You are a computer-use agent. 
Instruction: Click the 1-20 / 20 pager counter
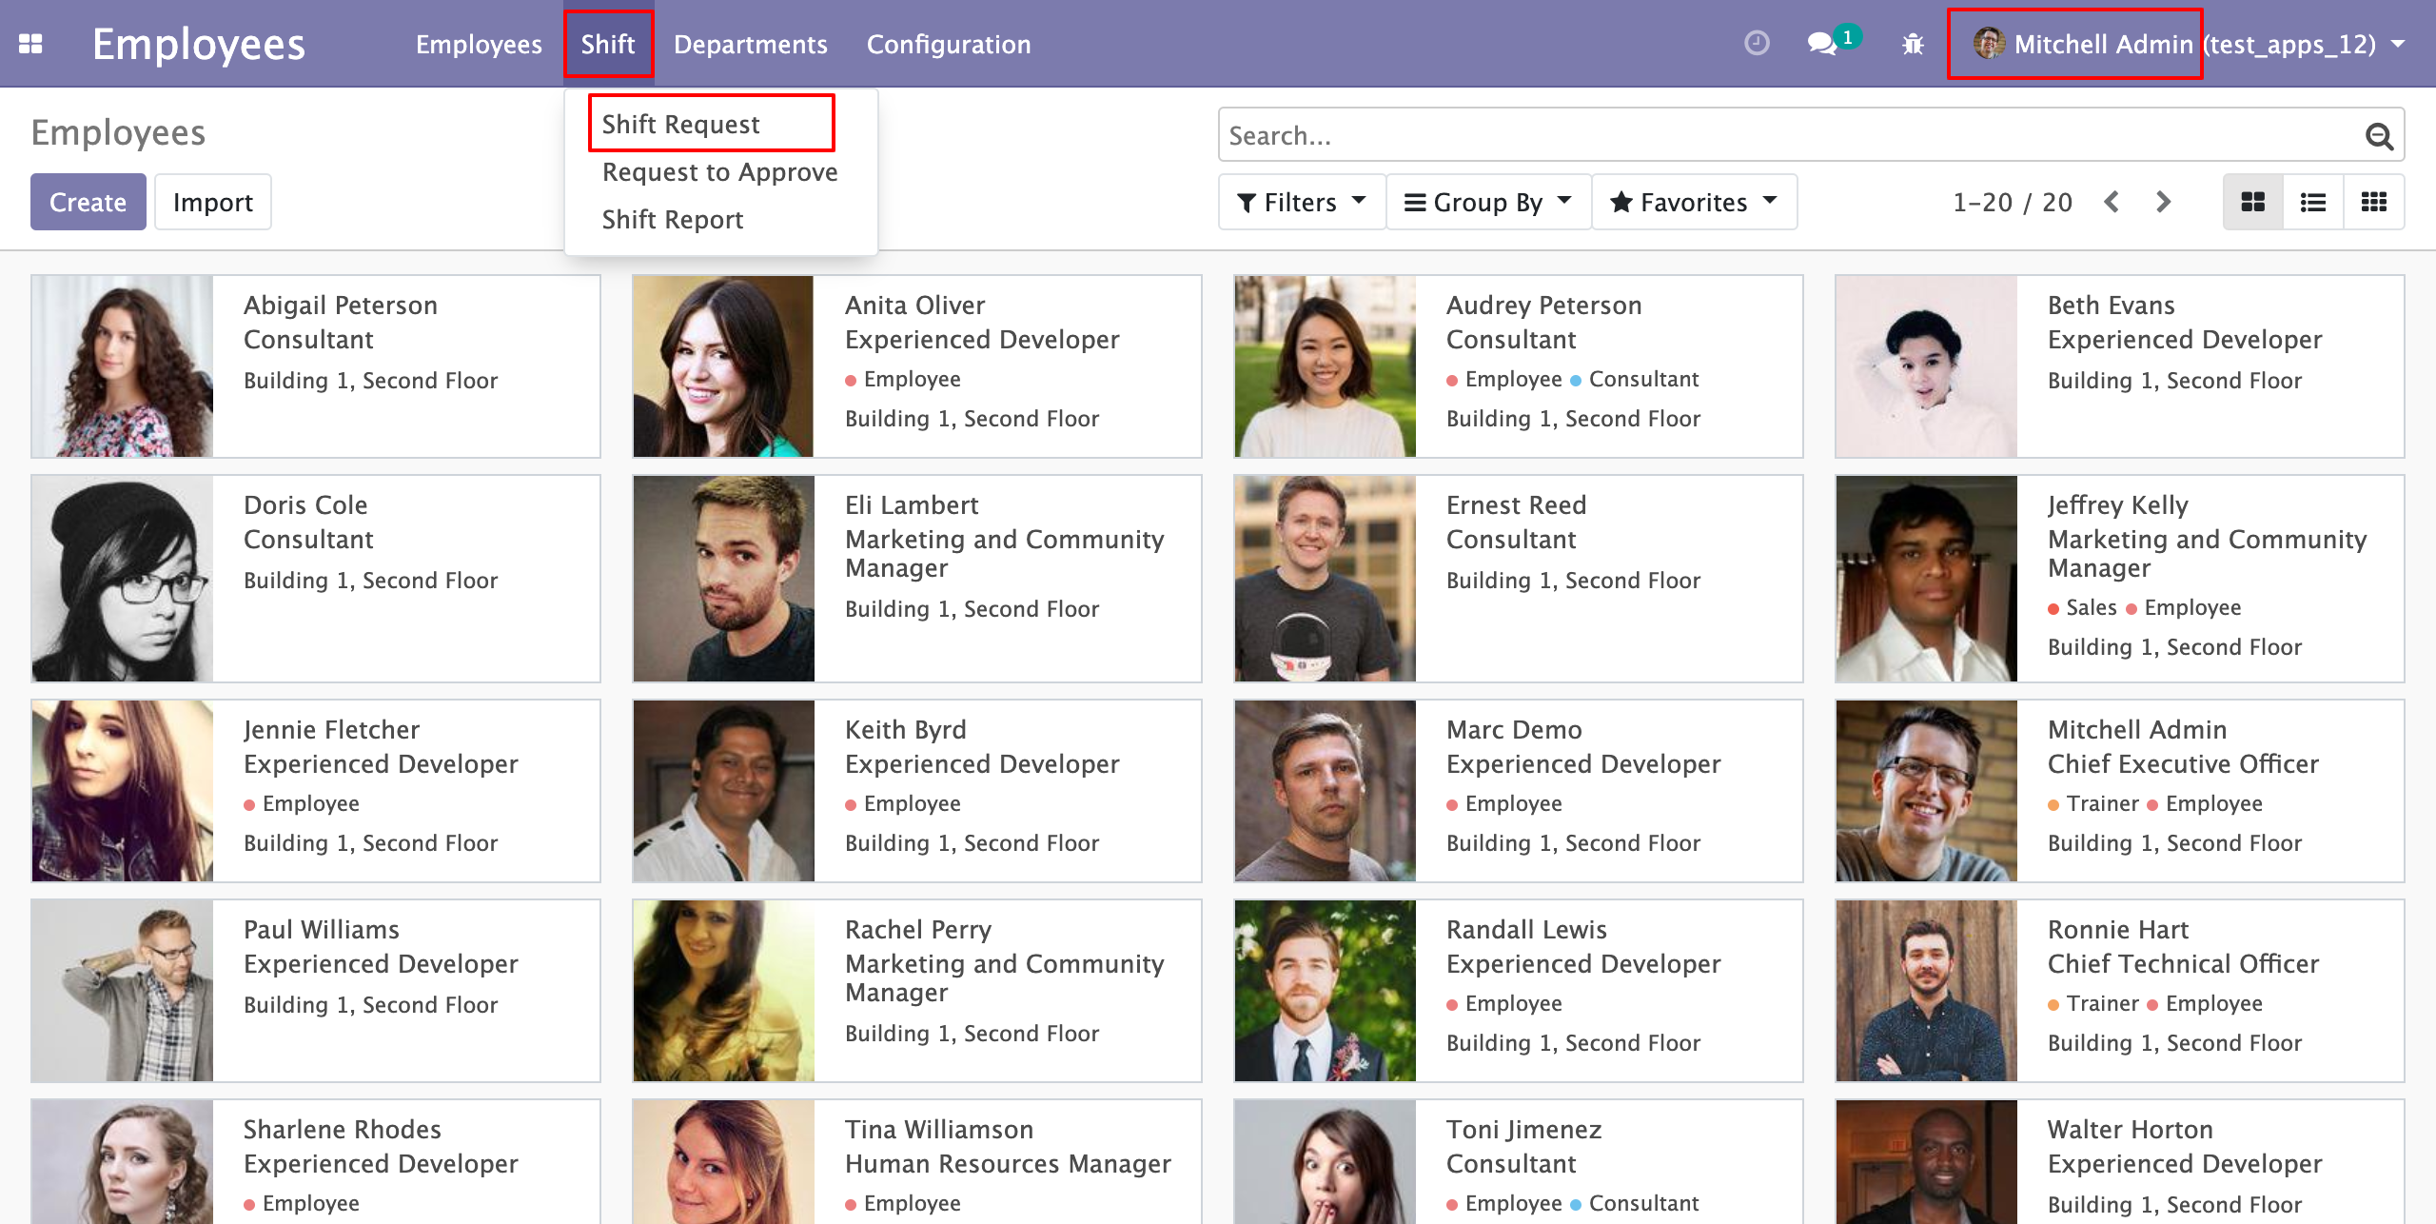point(2012,202)
